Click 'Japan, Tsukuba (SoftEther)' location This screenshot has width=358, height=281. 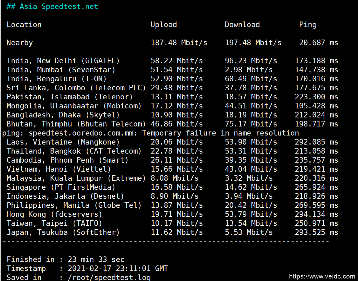click(x=63, y=232)
